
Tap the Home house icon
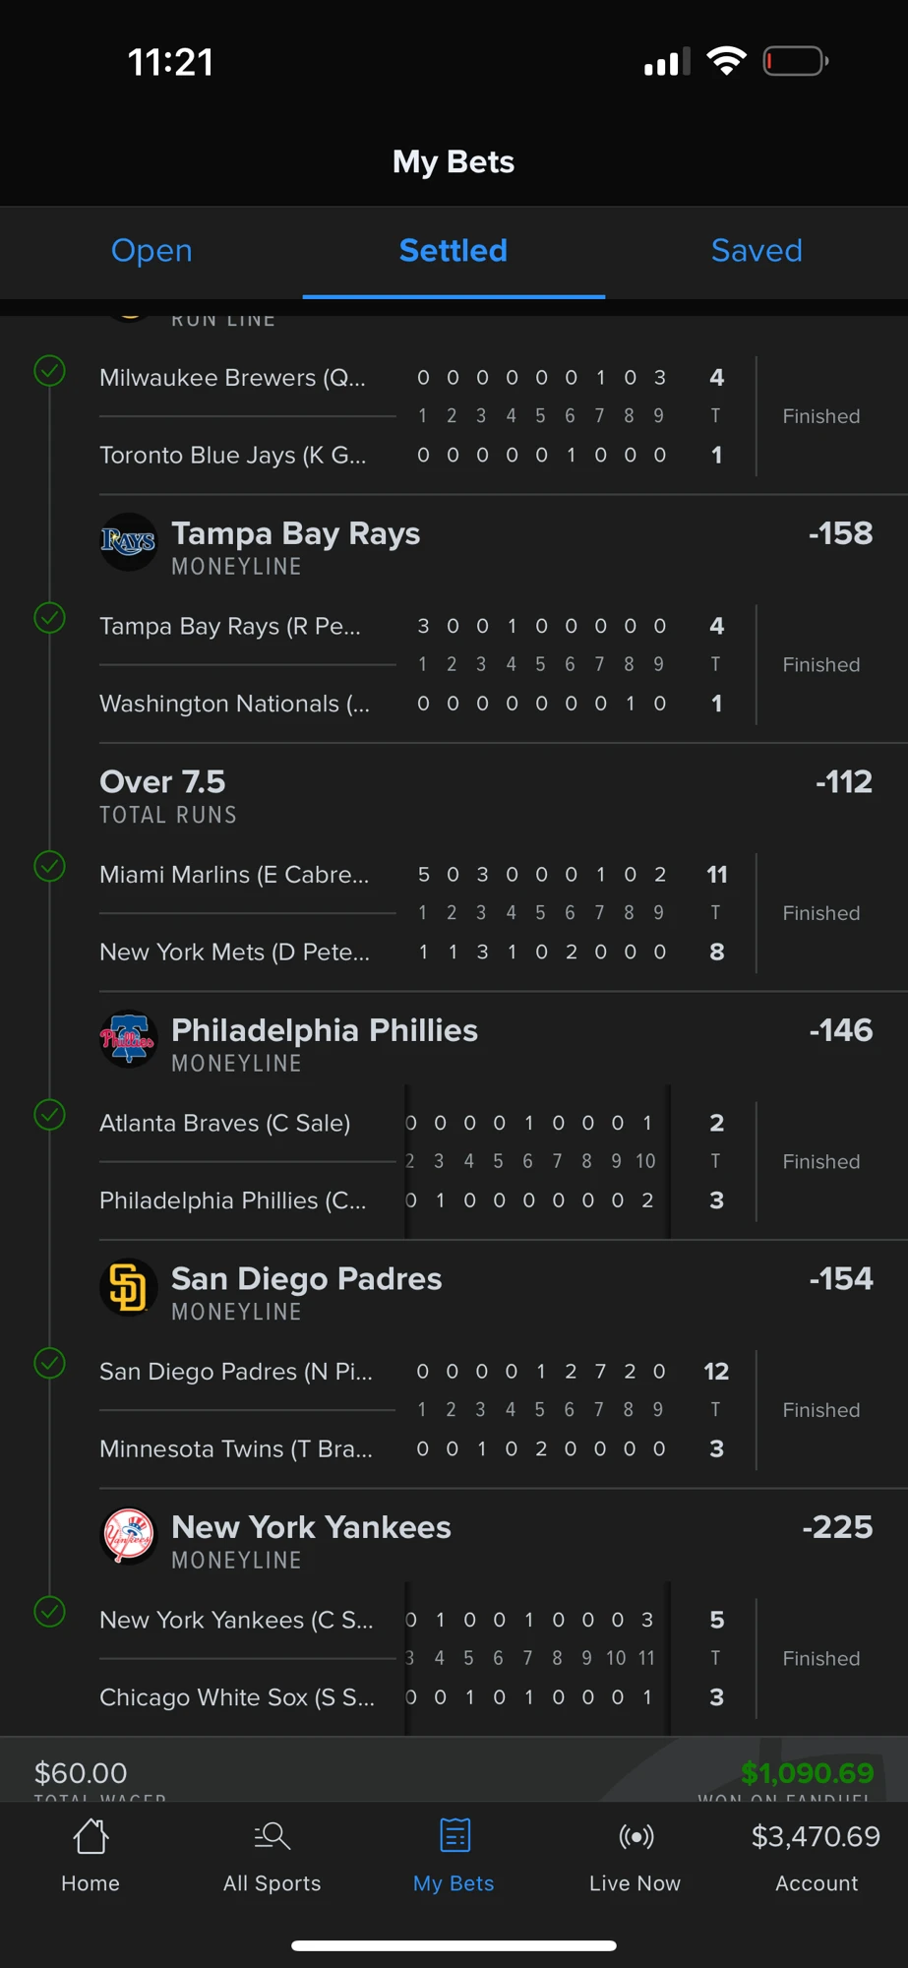[91, 1836]
